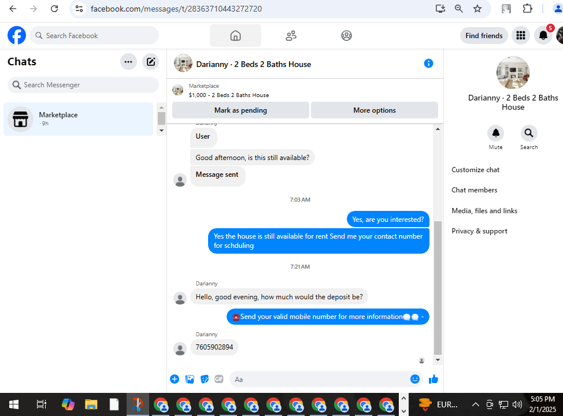Open File Explorer from taskbar
563x416 pixels.
click(x=91, y=405)
